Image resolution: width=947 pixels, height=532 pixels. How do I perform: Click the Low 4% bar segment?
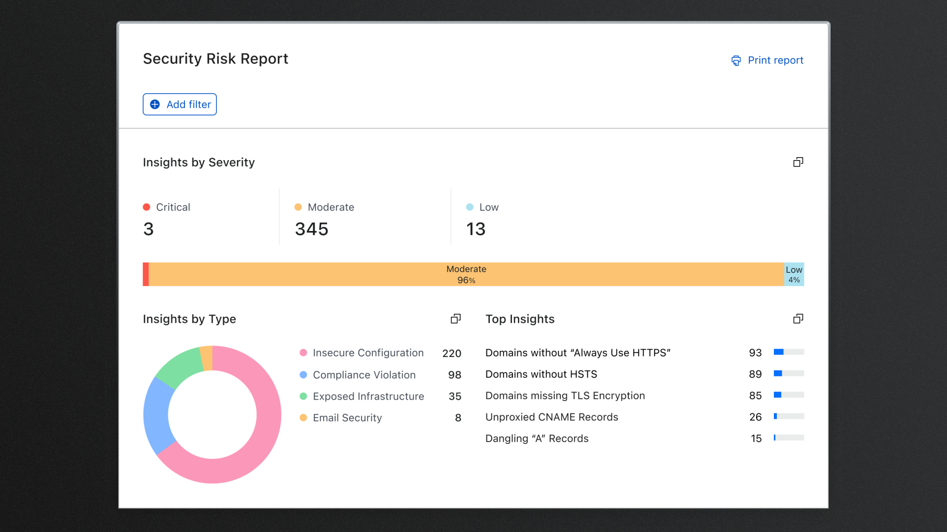pos(794,274)
